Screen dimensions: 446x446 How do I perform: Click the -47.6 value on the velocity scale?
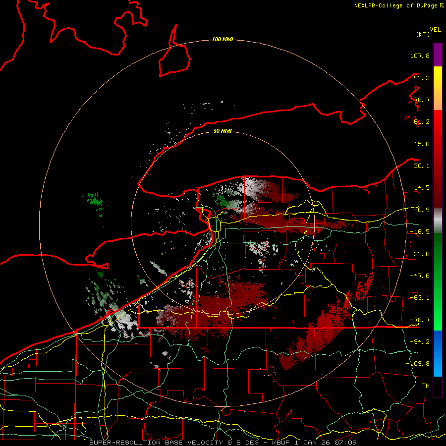(420, 276)
